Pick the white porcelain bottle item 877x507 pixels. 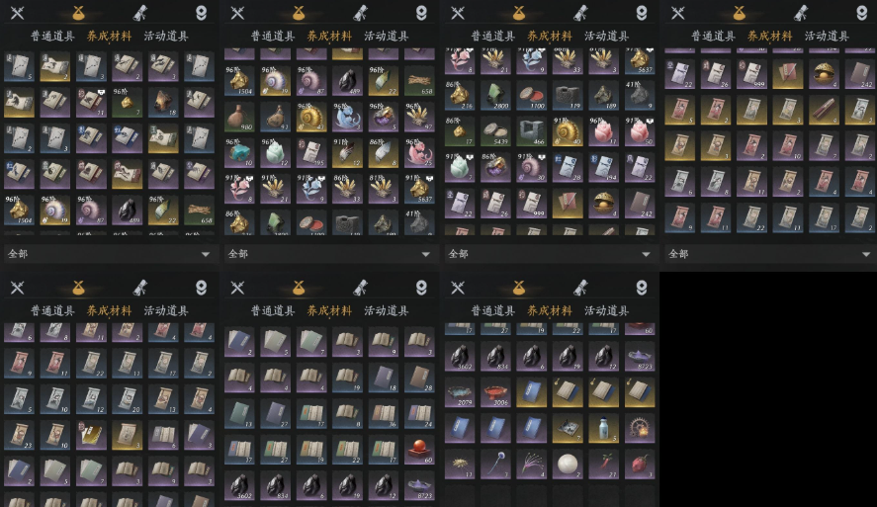point(603,428)
